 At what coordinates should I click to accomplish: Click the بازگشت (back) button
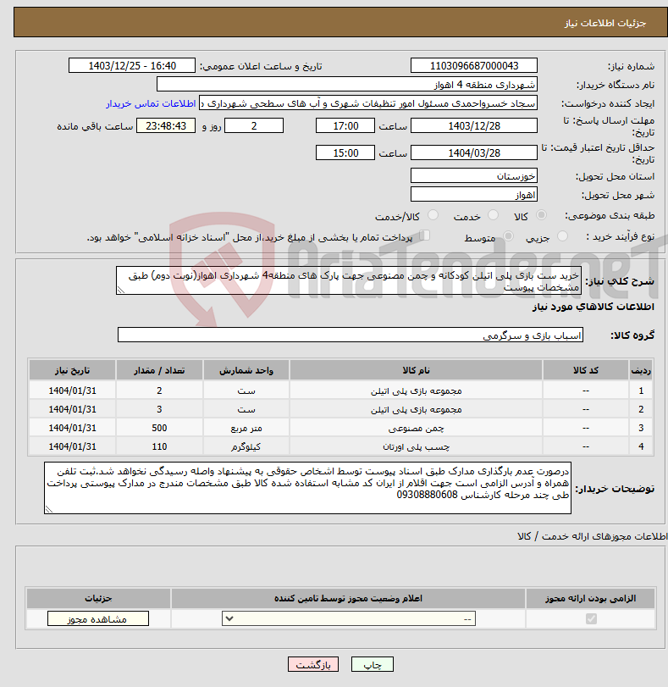click(313, 664)
